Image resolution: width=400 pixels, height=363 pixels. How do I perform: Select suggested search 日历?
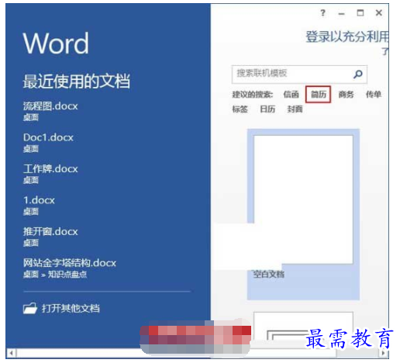point(267,109)
